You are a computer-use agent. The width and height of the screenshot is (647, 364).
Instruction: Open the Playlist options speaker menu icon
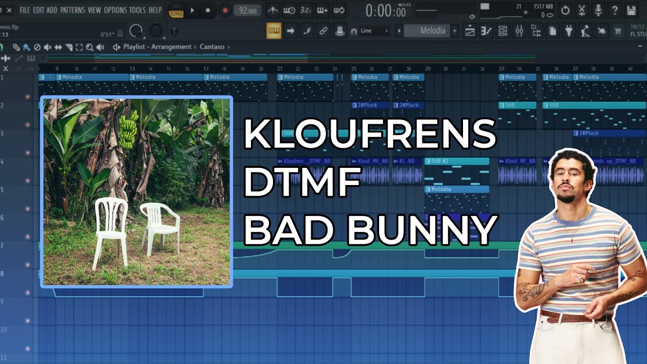[116, 47]
